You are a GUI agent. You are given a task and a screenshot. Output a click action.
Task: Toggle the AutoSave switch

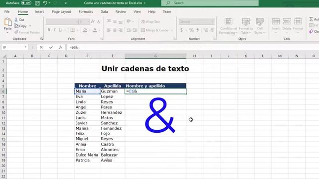(x=26, y=3)
